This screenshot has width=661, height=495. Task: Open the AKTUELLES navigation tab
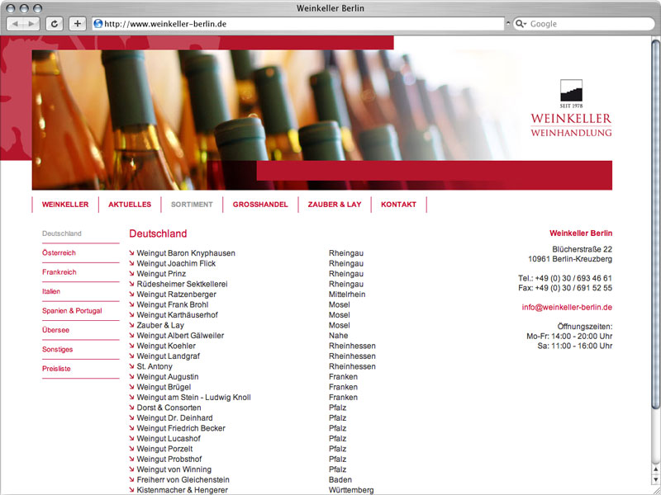tap(130, 205)
